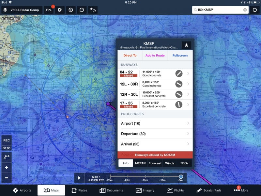Open the Imagery tab

click(x=145, y=190)
